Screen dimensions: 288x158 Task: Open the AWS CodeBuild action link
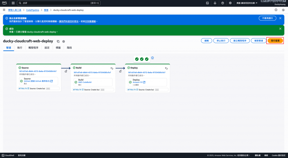[x=85, y=82]
